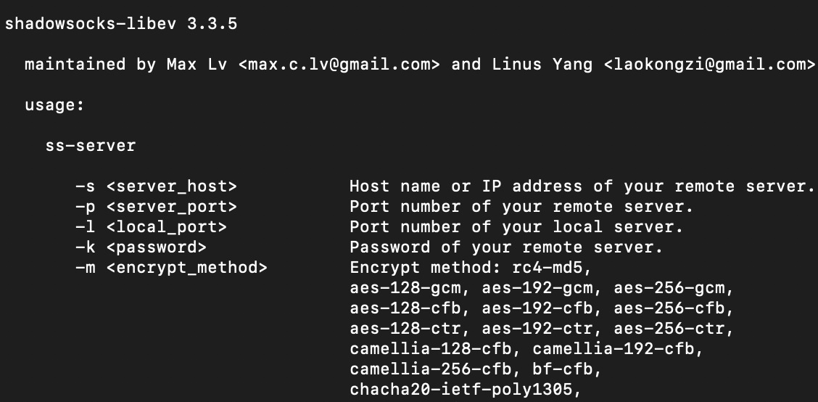Click the -k <password> option

pyautogui.click(x=141, y=247)
